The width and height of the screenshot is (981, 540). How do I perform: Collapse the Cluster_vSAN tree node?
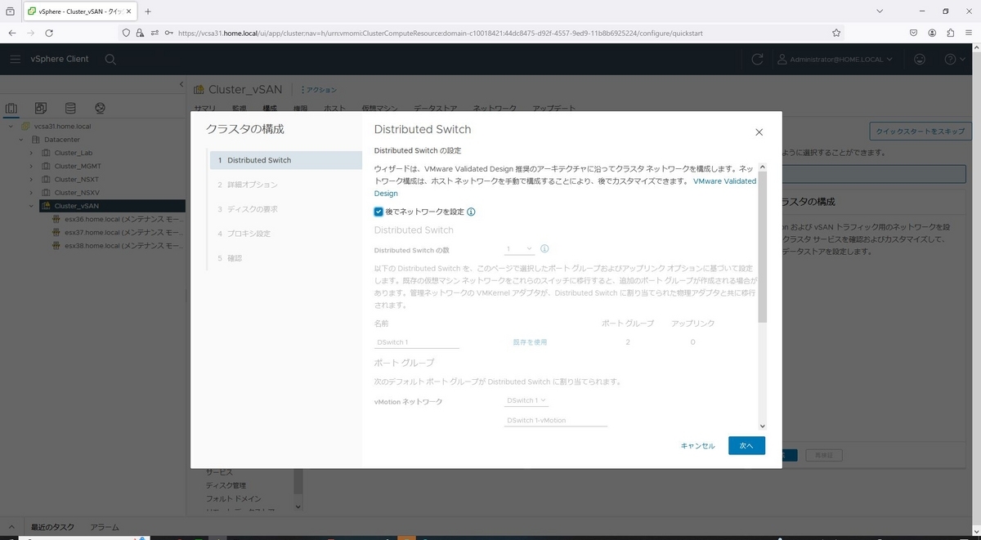point(32,206)
